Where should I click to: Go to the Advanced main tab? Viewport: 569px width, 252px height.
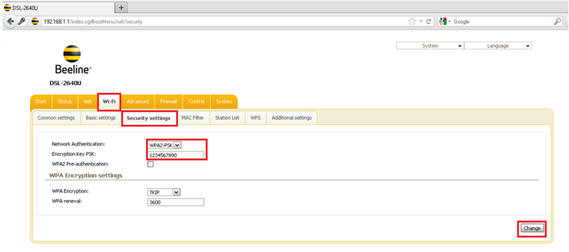point(138,101)
